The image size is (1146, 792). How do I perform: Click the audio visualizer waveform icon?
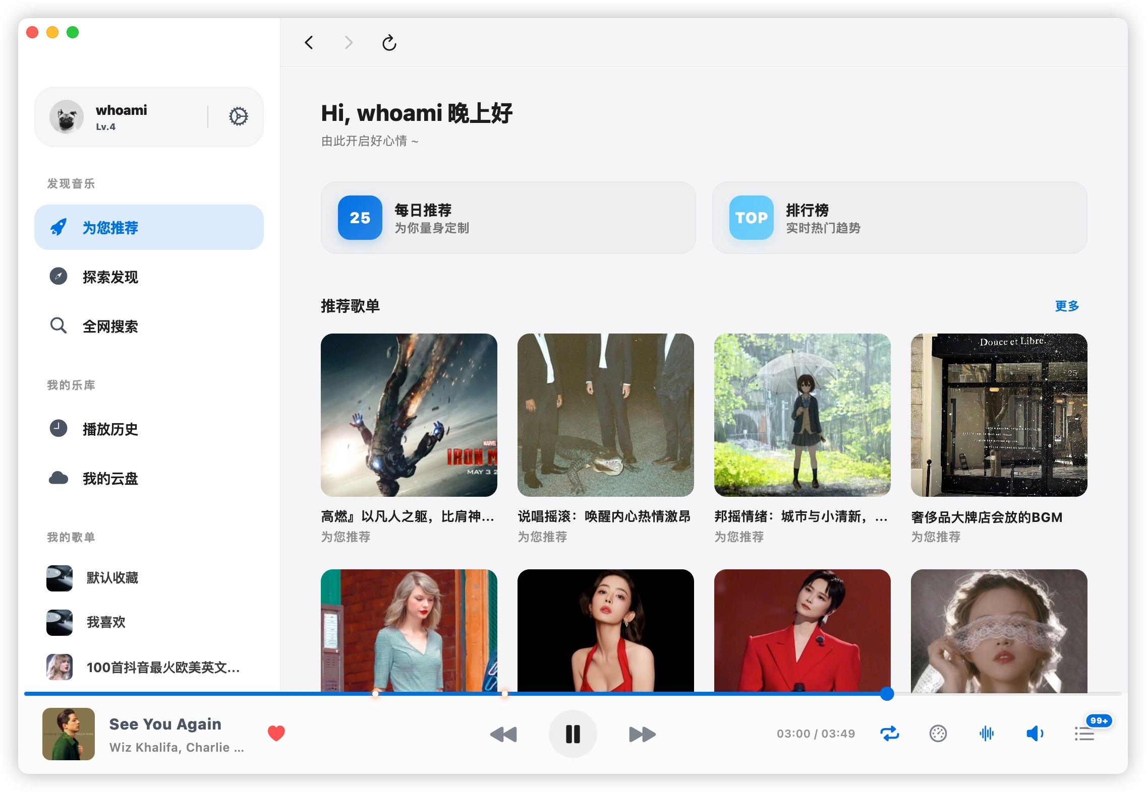[986, 734]
